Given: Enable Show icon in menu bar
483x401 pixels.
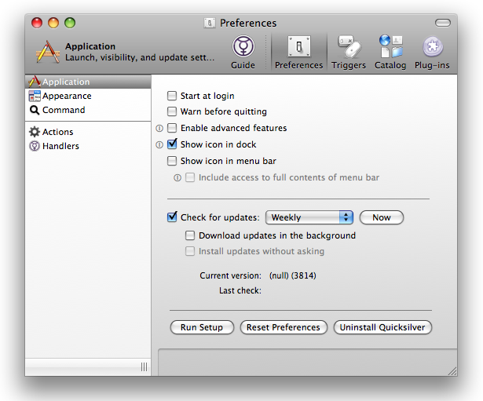Looking at the screenshot, I should click(172, 161).
